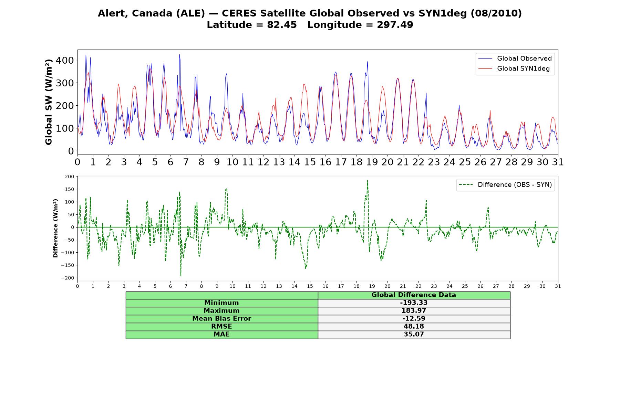Click the Difference (OBS - SYN) legend label
The height and width of the screenshot is (413, 620).
tap(515, 185)
